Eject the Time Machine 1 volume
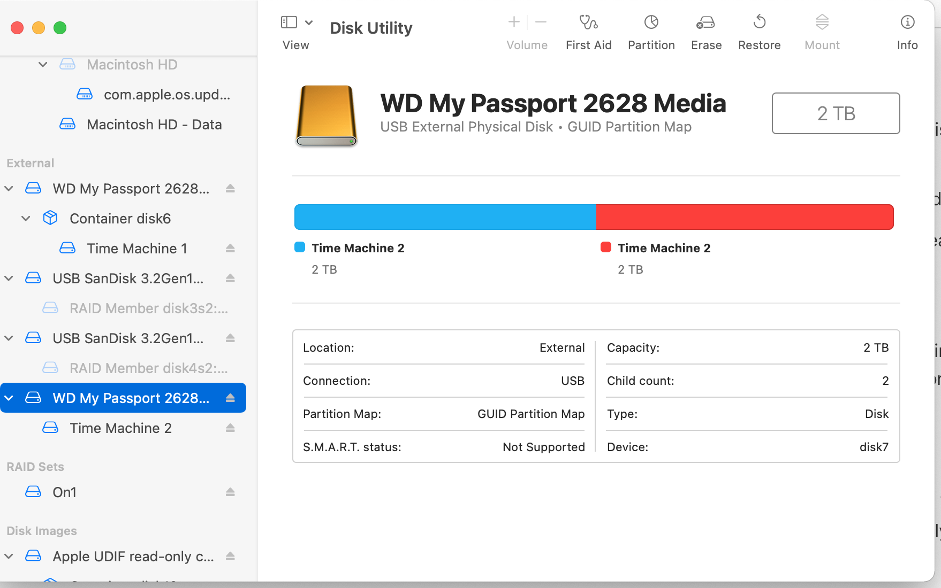941x588 pixels. pos(230,248)
